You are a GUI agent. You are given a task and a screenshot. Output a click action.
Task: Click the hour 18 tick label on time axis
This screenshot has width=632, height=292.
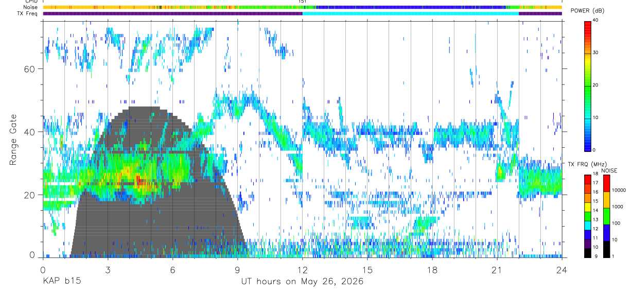[x=432, y=269]
